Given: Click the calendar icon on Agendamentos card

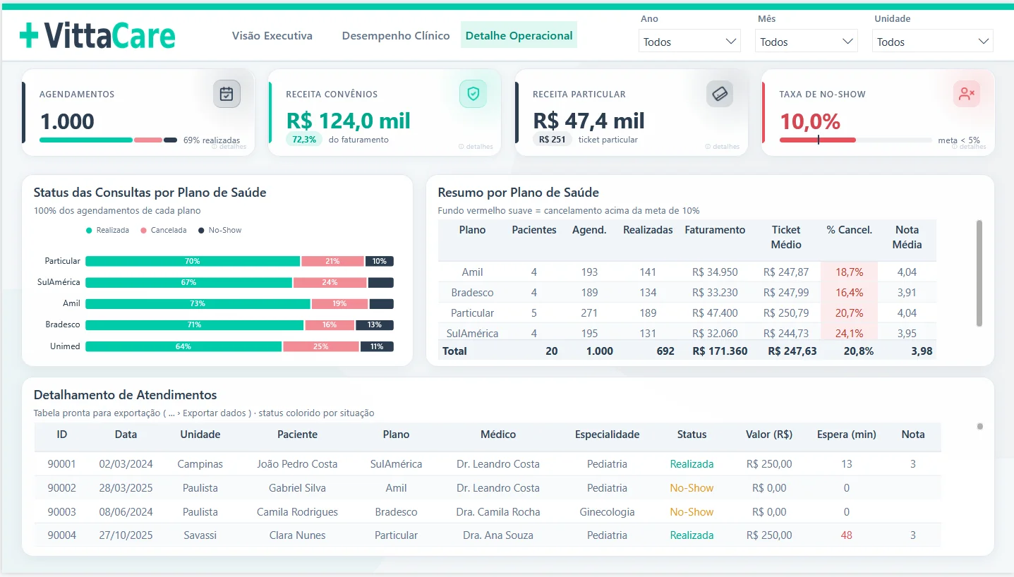Looking at the screenshot, I should pos(227,94).
